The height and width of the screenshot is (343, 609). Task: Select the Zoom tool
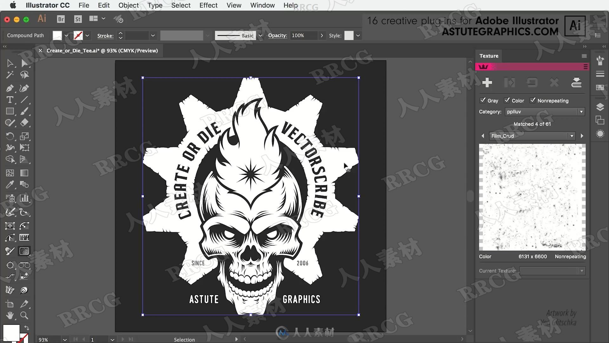point(24,315)
